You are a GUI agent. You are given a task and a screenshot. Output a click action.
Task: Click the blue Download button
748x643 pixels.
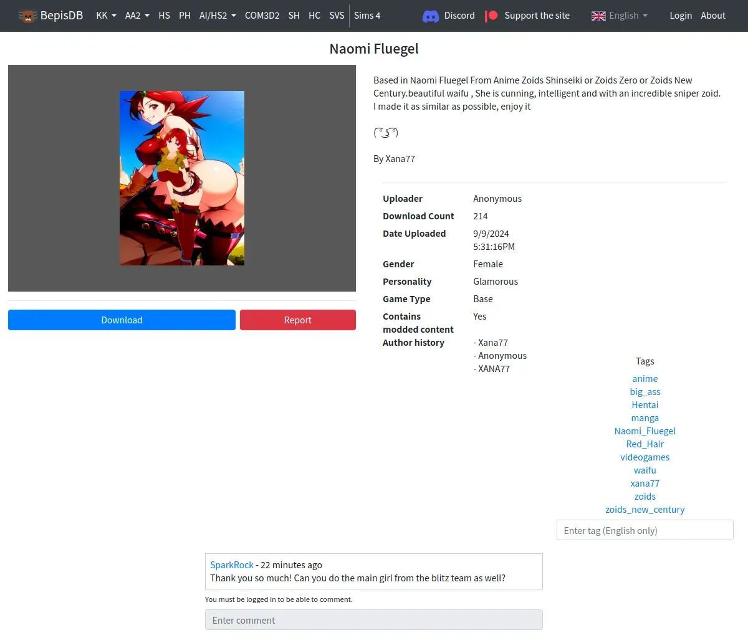tap(122, 320)
